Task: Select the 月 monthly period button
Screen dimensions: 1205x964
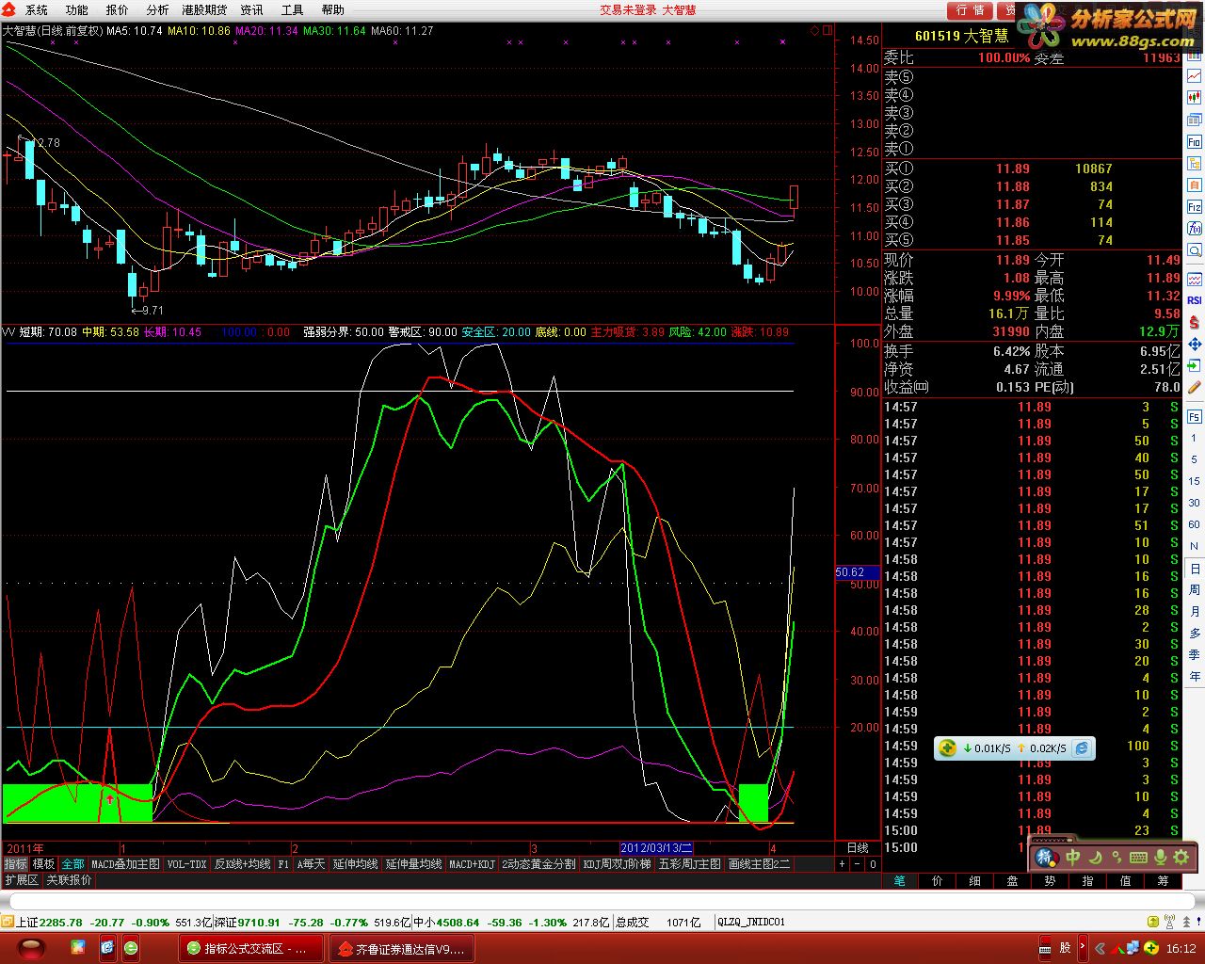Action: pos(1195,612)
